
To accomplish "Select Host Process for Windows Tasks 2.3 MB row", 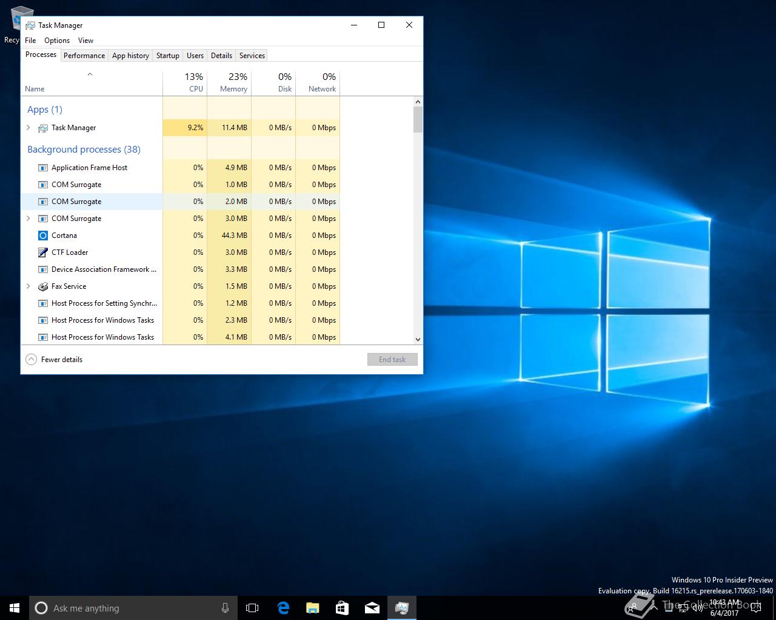I will pyautogui.click(x=181, y=320).
